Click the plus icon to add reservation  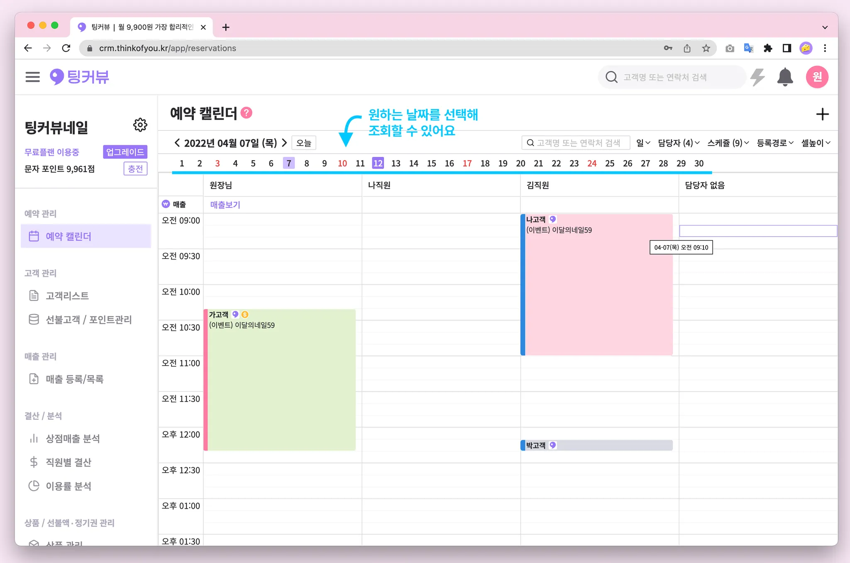click(x=822, y=114)
